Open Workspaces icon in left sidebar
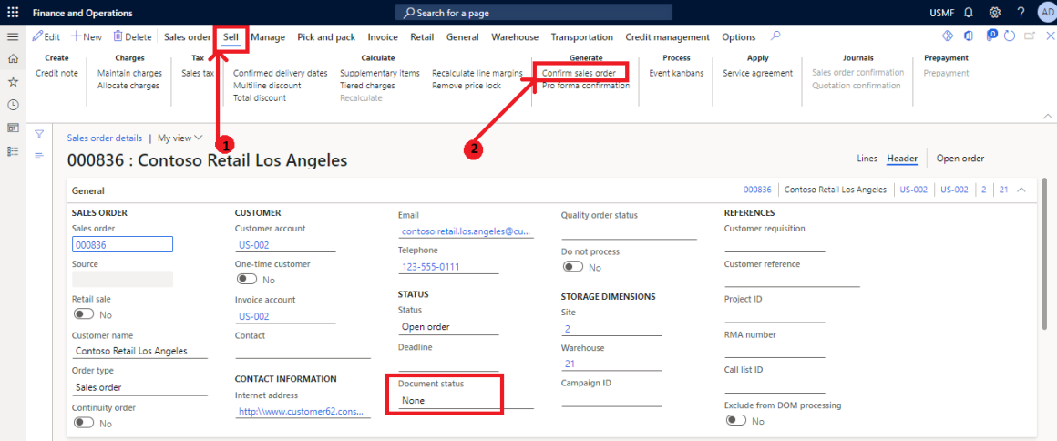The height and width of the screenshot is (441, 1057). coord(13,128)
